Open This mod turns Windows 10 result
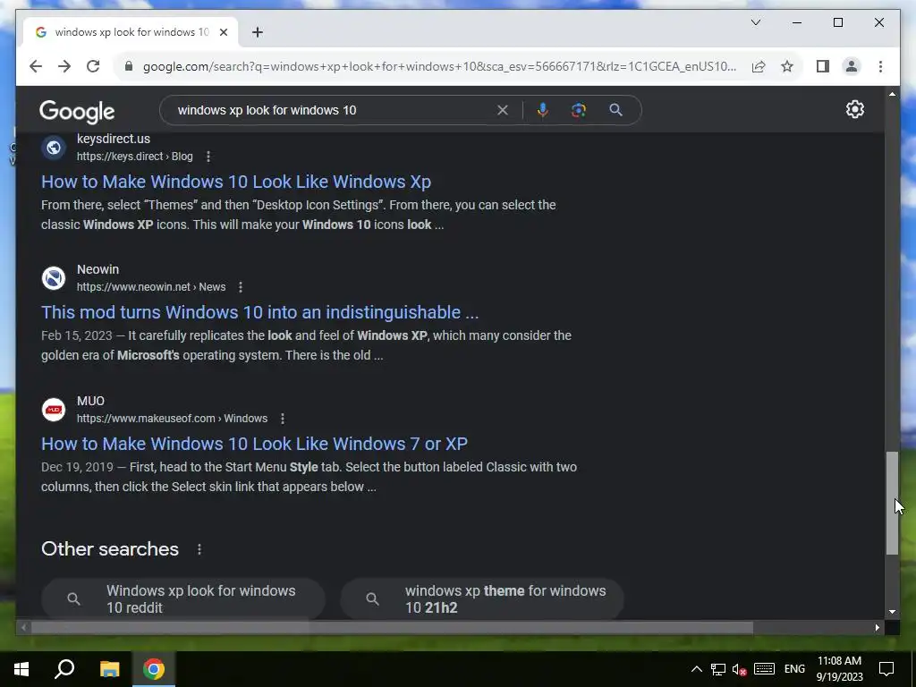This screenshot has width=916, height=687. click(x=260, y=312)
